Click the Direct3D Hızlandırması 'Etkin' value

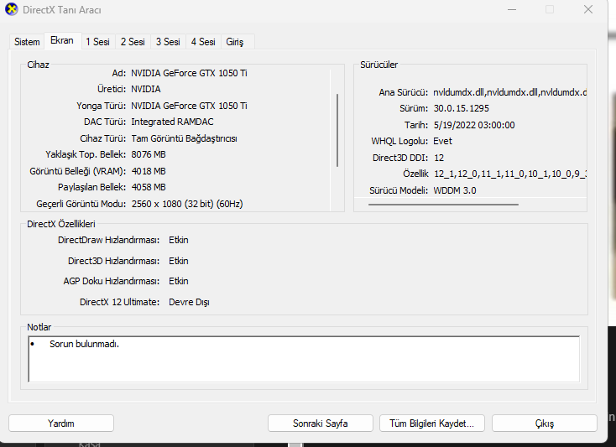click(x=179, y=261)
